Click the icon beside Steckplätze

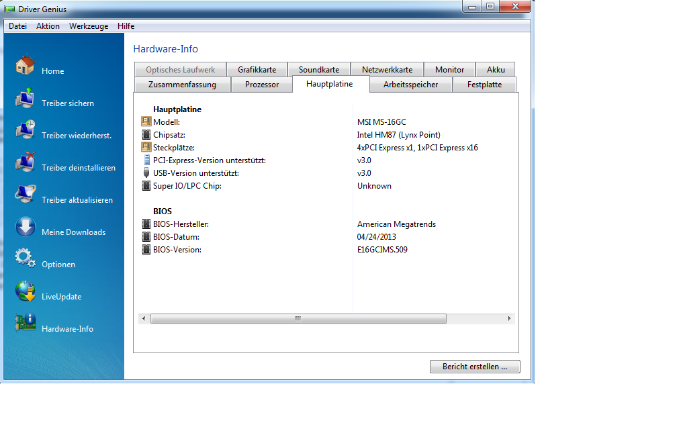(x=146, y=147)
